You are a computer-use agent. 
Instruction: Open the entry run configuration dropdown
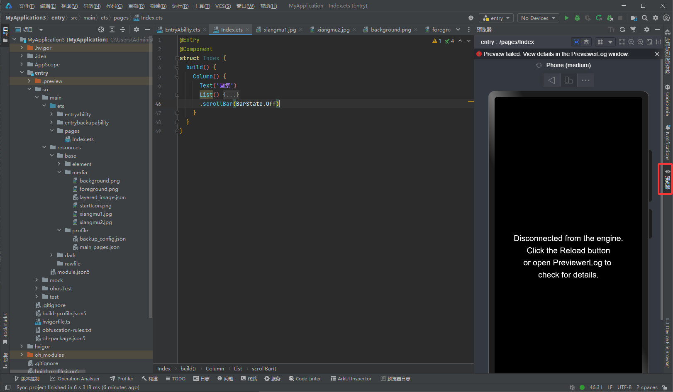(x=496, y=18)
